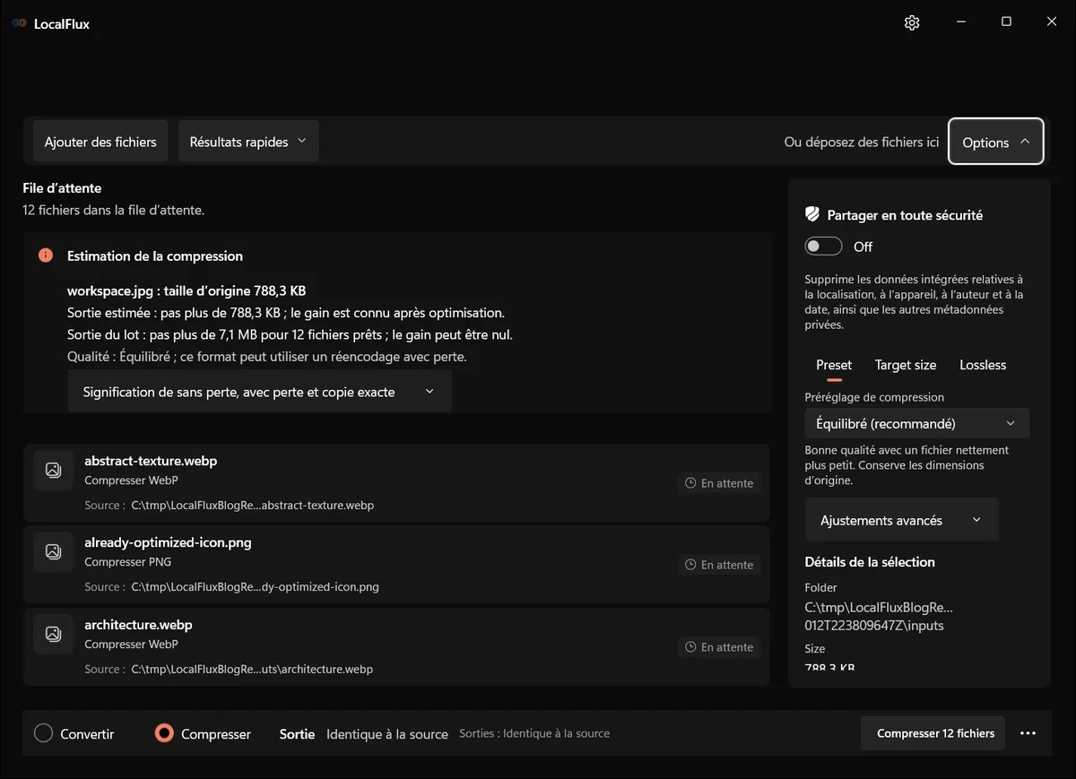The height and width of the screenshot is (779, 1076).
Task: Click the image icon for architecture.webp
Action: pyautogui.click(x=54, y=634)
